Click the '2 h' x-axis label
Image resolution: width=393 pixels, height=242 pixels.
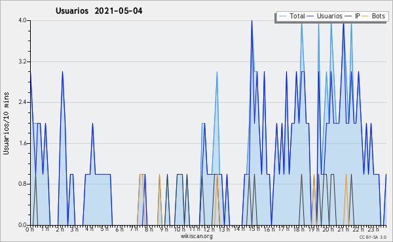(60, 229)
